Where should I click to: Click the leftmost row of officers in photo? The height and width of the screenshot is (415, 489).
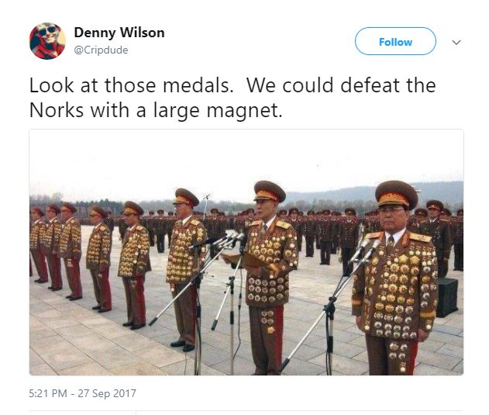54,248
